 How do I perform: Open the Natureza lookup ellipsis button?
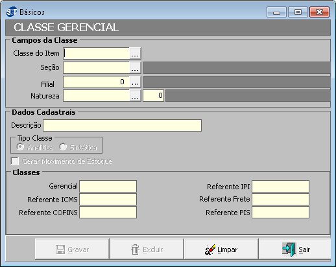pos(135,96)
